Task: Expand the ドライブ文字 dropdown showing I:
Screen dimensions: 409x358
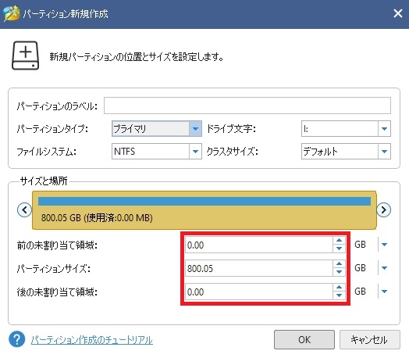Action: click(346, 128)
